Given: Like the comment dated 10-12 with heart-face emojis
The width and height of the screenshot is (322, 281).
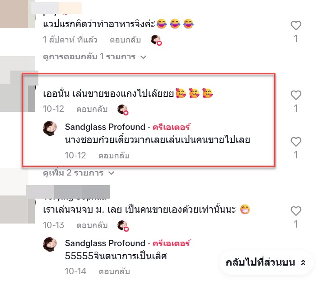Looking at the screenshot, I should 296,95.
